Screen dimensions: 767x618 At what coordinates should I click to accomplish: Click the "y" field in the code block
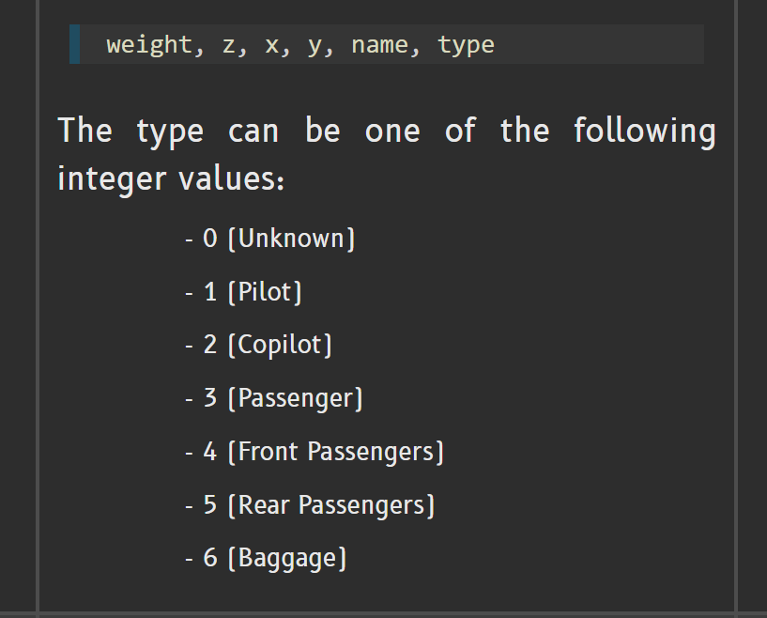314,46
